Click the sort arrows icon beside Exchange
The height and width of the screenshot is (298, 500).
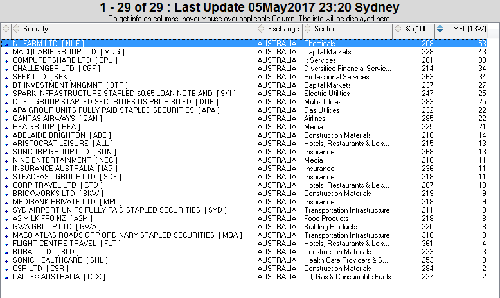point(261,29)
